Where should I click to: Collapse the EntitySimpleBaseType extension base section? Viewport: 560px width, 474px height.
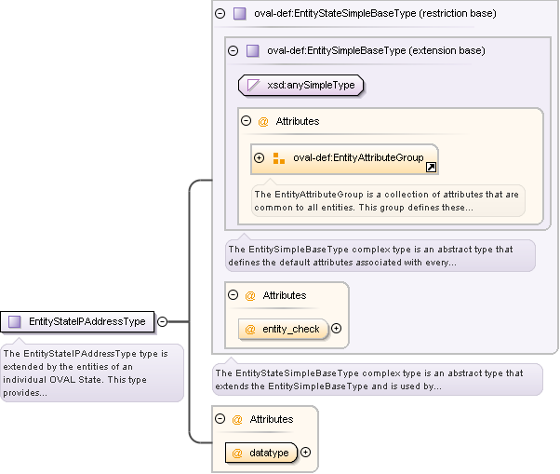[x=233, y=50]
